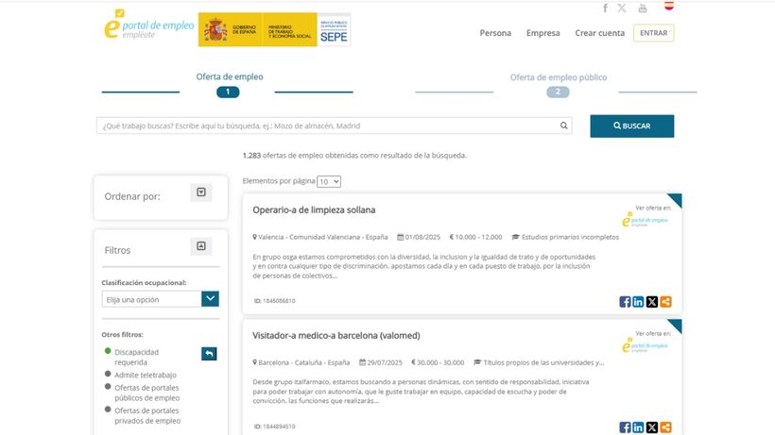Go to the Persona menu
Viewport: 775px width, 435px height.
(495, 33)
